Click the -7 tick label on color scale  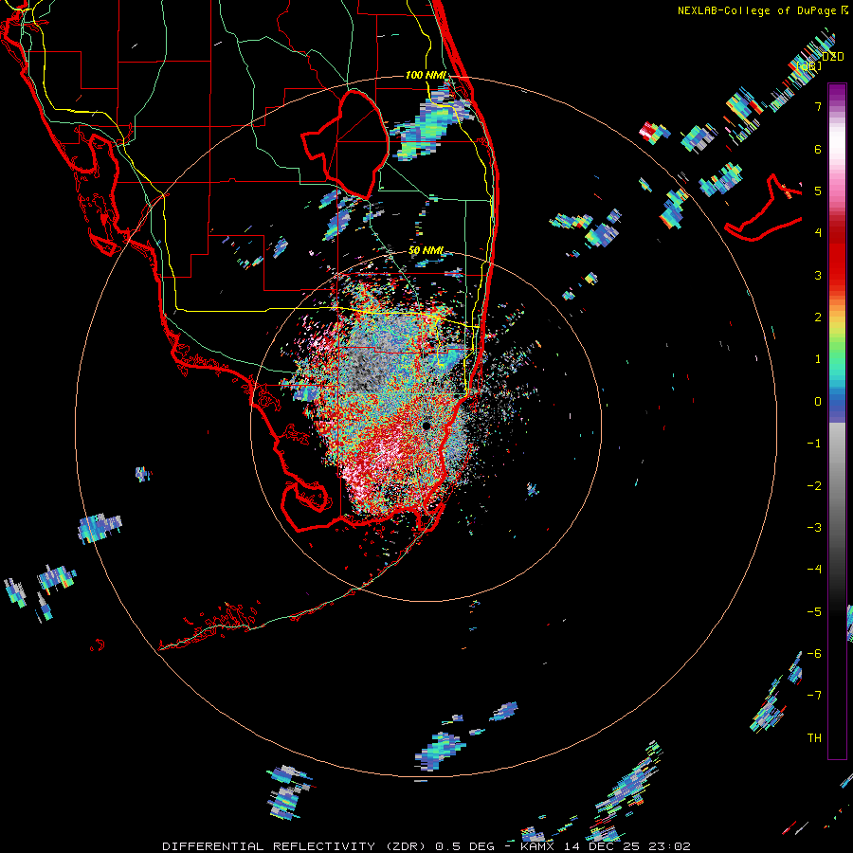pyautogui.click(x=814, y=696)
